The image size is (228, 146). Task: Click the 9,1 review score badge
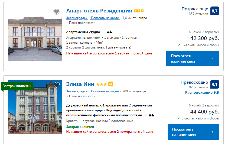pyautogui.click(x=215, y=84)
